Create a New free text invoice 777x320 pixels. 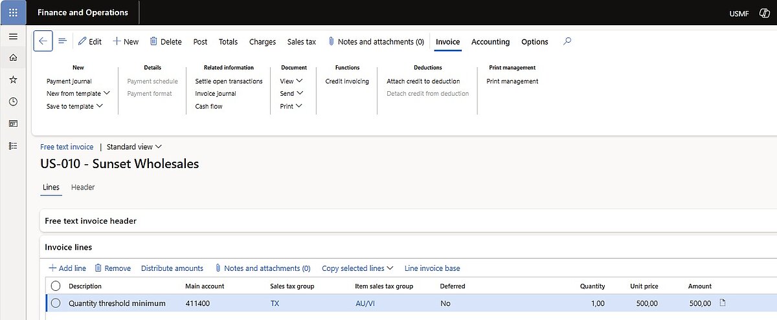126,41
